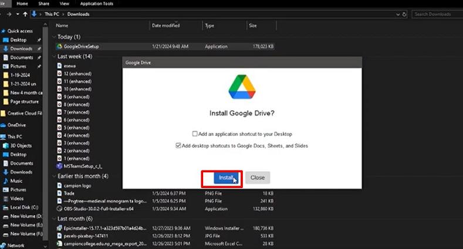463x249 pixels.
Task: Select the Trade file name
Action: [69, 193]
